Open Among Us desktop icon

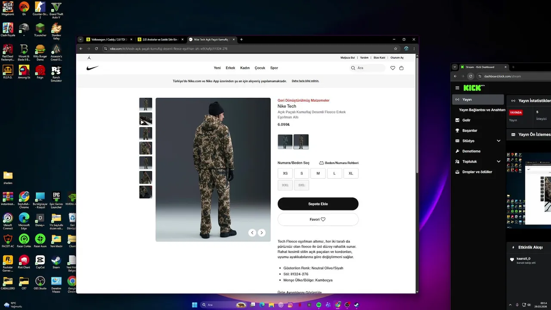pyautogui.click(x=24, y=72)
